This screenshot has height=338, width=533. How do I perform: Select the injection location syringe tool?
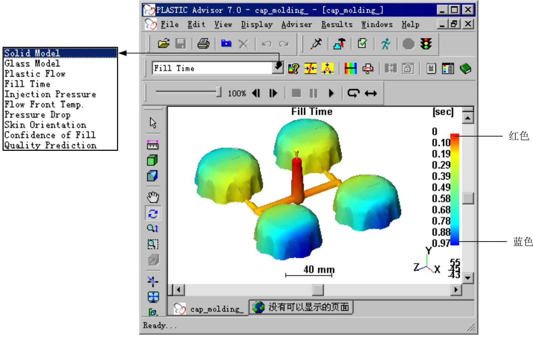coord(316,43)
